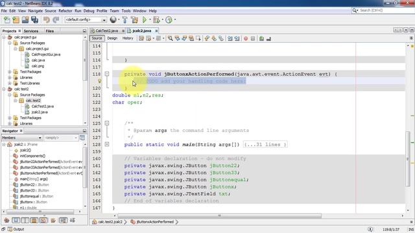Open the Navigate menu
This screenshot has width=415, height=233.
[x=36, y=11]
